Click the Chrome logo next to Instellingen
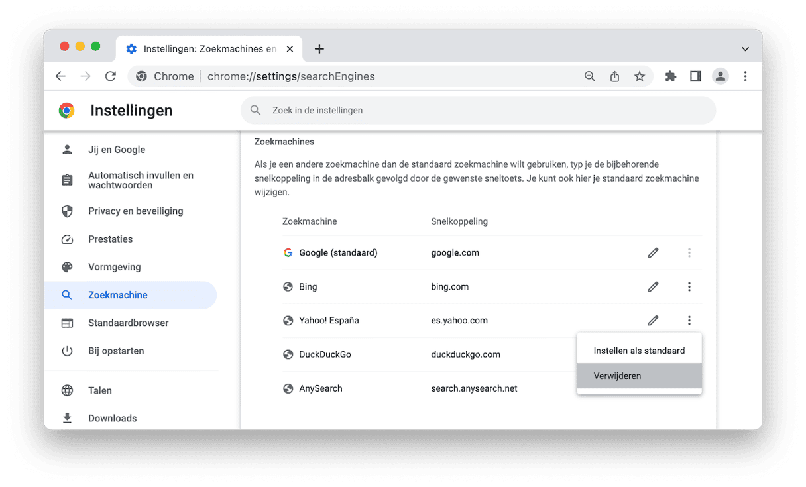Screen dimensions: 806x487 tap(66, 111)
